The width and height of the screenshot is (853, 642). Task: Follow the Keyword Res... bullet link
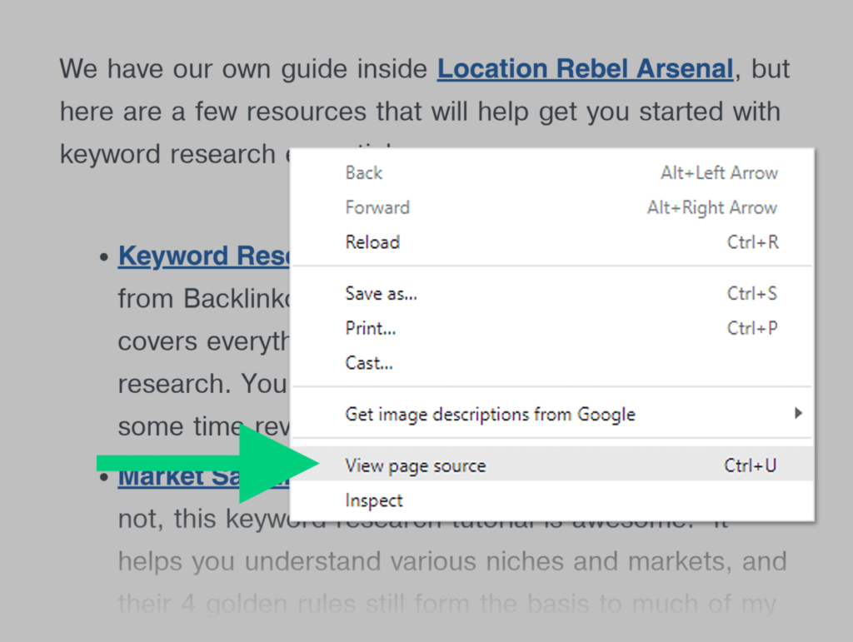click(x=203, y=256)
